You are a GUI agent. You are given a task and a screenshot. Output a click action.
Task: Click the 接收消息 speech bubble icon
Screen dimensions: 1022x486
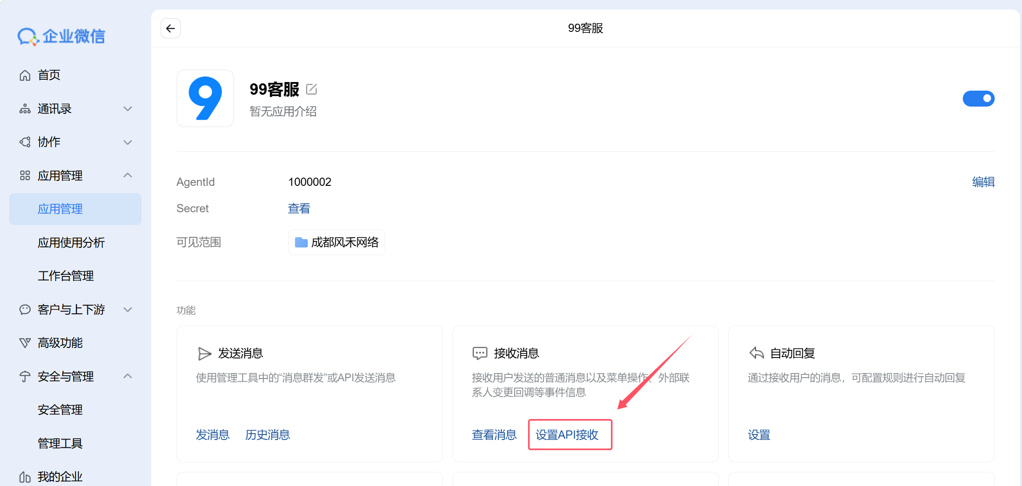click(x=480, y=353)
